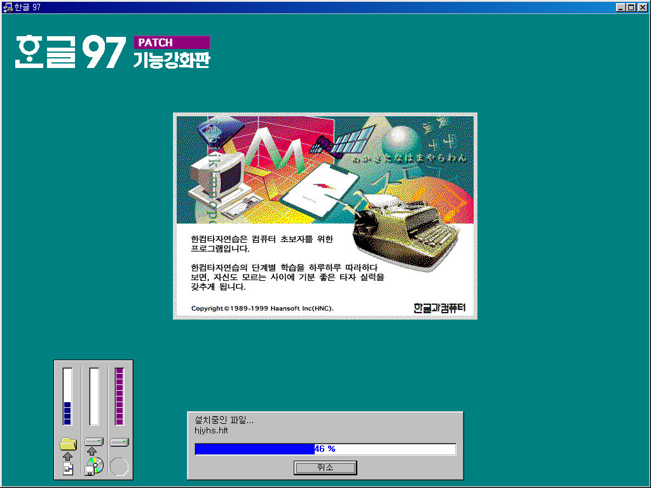
Task: Click the 46 % installation progress bar
Action: tap(325, 449)
